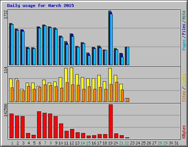Select the orange Sites bar for day 2
The image size is (188, 147).
18,91
